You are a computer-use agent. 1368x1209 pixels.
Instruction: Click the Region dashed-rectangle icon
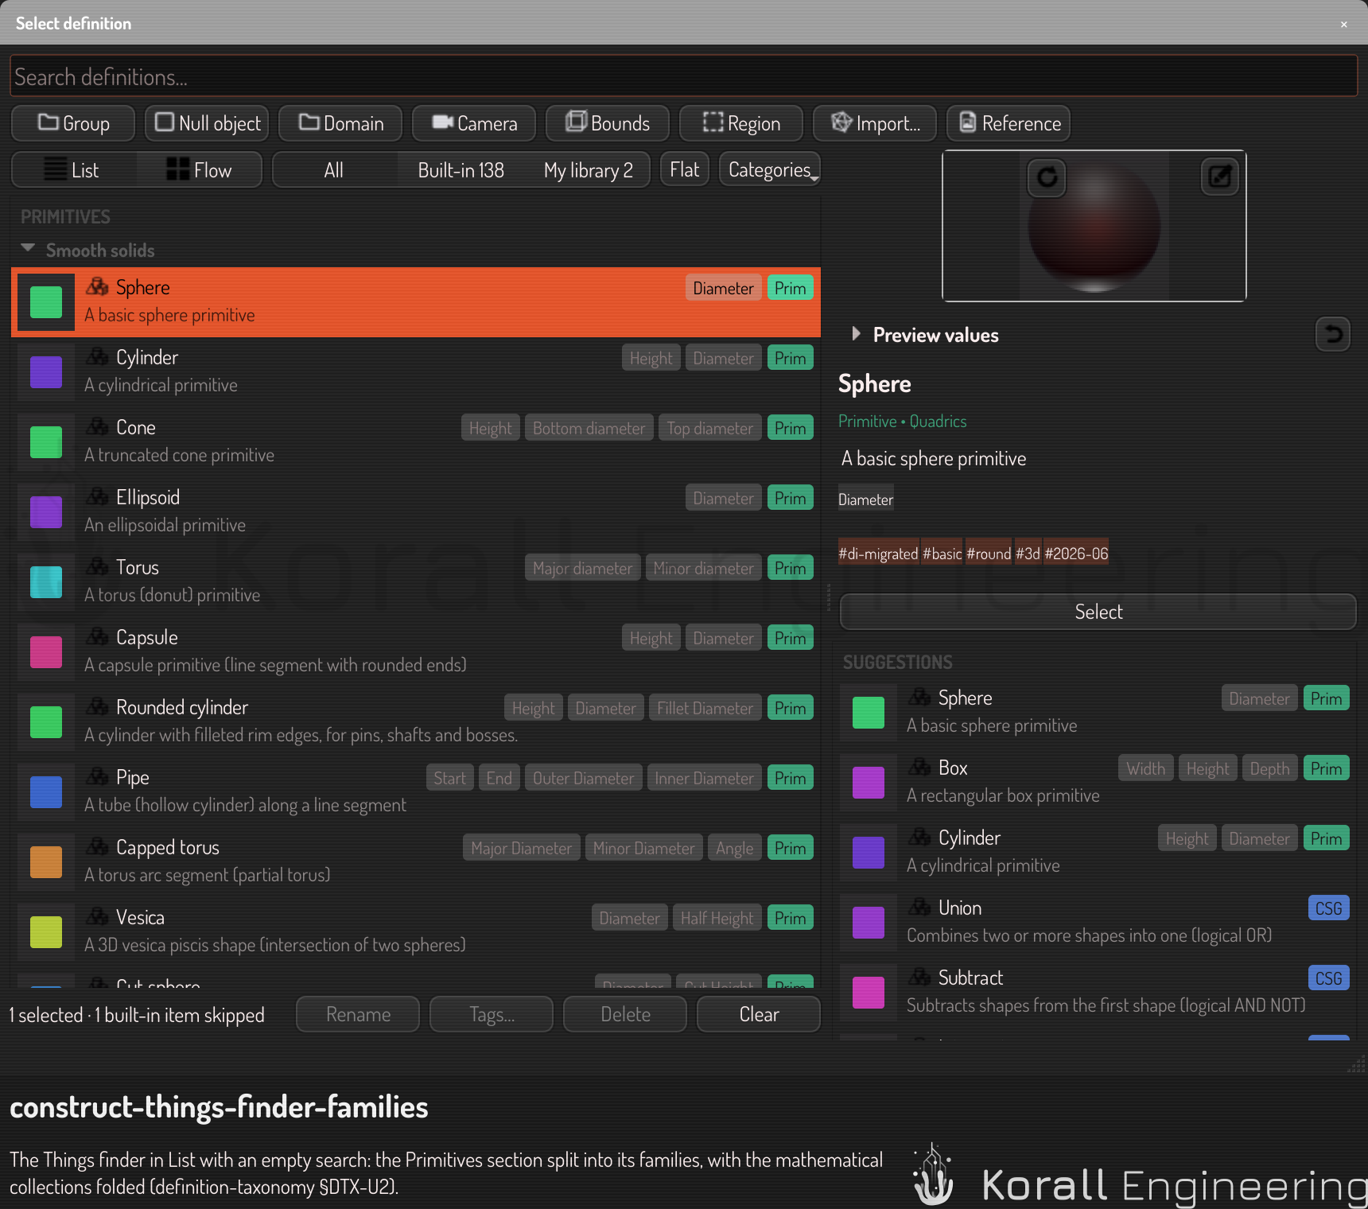(713, 122)
